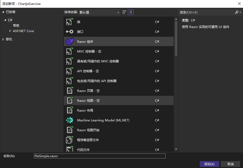Viewport: 243px width, 168px height.
Task: Click the API 控制器 - 空 icon
Action: pos(70,71)
